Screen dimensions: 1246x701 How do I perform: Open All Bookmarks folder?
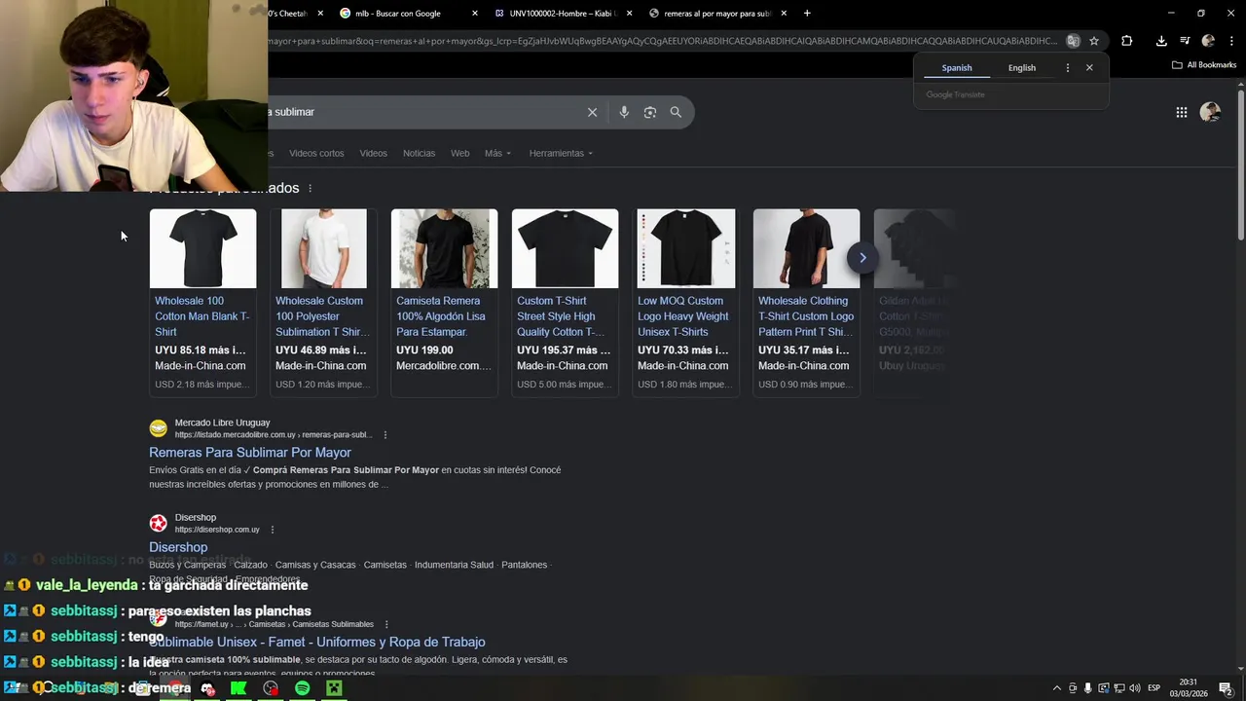[x=1204, y=65]
